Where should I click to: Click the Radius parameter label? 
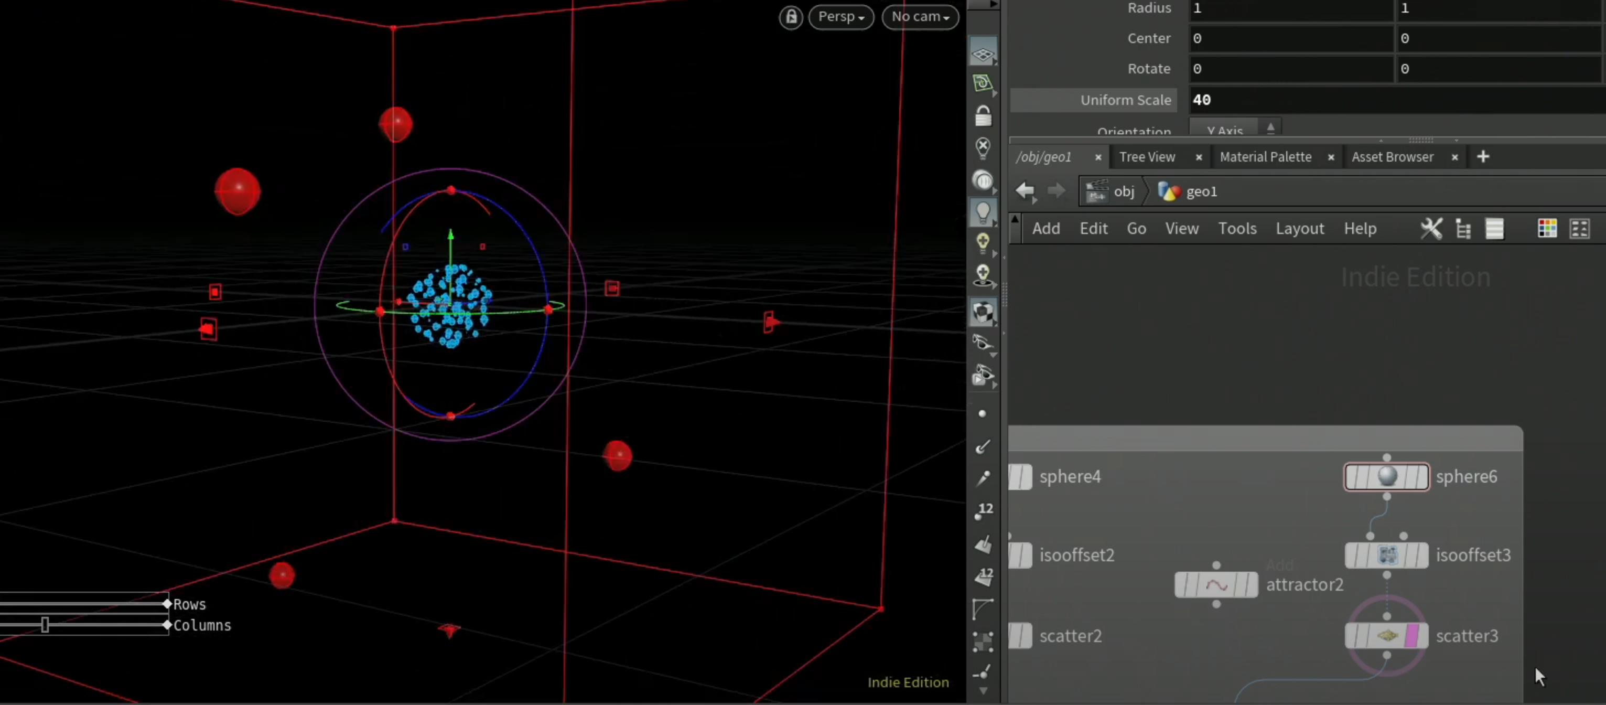1149,8
